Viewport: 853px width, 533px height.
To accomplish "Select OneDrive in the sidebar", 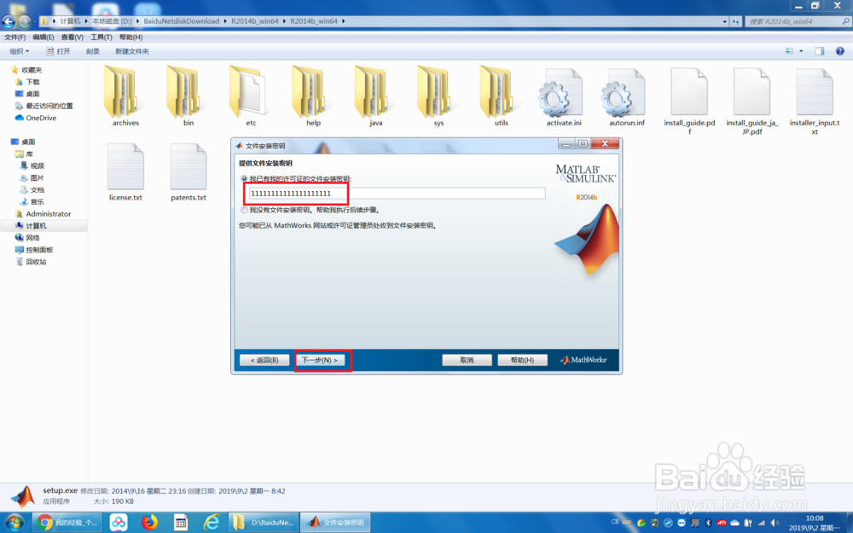I will point(36,118).
